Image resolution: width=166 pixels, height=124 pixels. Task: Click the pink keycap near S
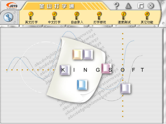(106, 69)
